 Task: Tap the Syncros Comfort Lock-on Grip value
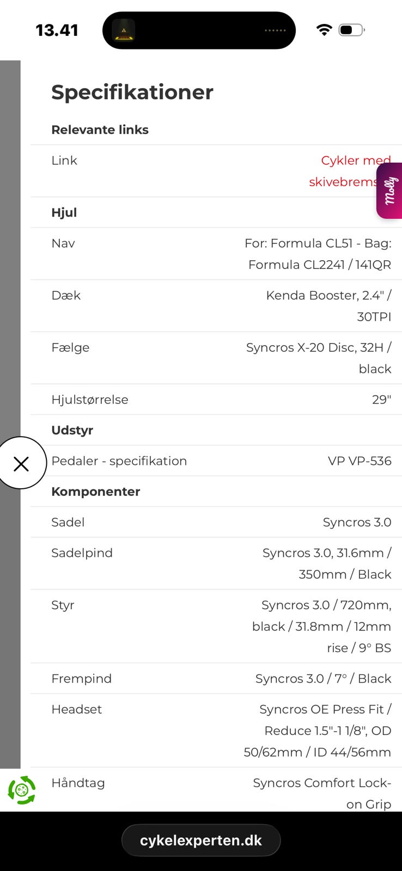322,793
